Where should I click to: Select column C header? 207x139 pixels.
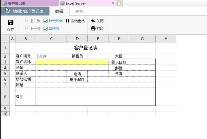[x=51, y=39]
